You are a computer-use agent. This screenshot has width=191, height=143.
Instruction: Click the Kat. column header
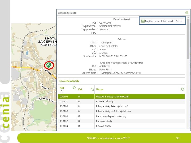[x=80, y=90]
